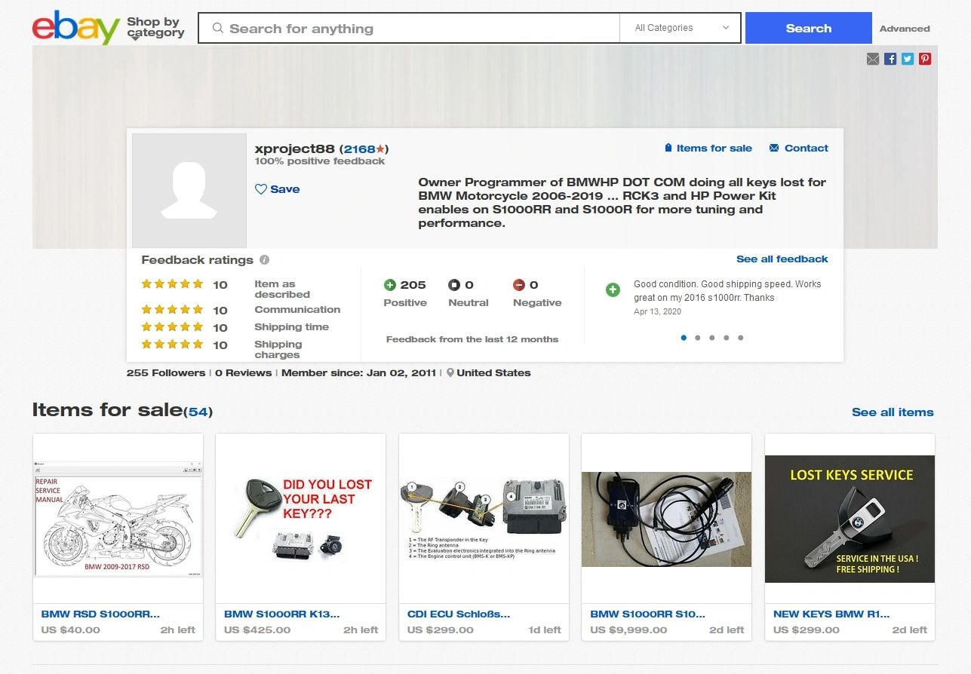
Task: Click the Communication rating label
Action: click(297, 309)
